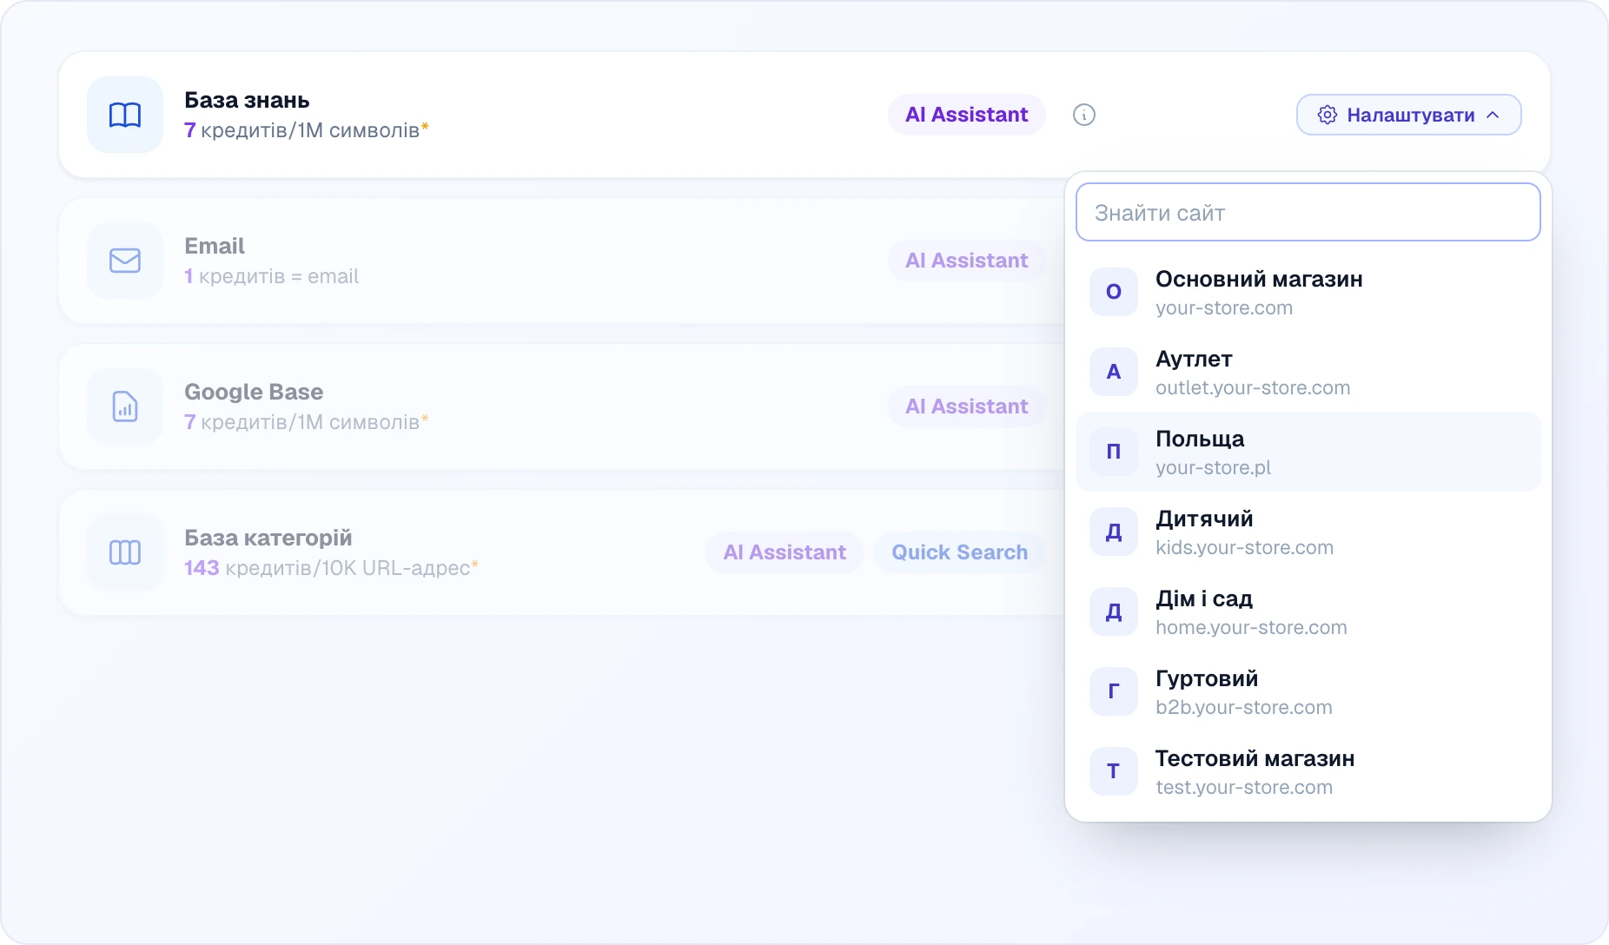This screenshot has height=945, width=1609.
Task: Click AI Assistant tag on База знань row
Action: pos(967,115)
